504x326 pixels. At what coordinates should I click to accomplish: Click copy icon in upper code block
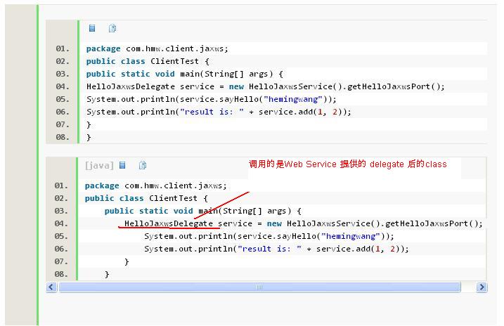(x=112, y=28)
